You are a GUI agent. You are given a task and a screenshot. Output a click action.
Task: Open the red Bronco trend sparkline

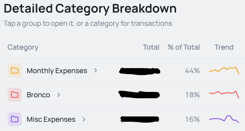coord(224,95)
